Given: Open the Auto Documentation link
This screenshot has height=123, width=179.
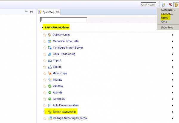Looking at the screenshot, I should [x=66, y=105].
